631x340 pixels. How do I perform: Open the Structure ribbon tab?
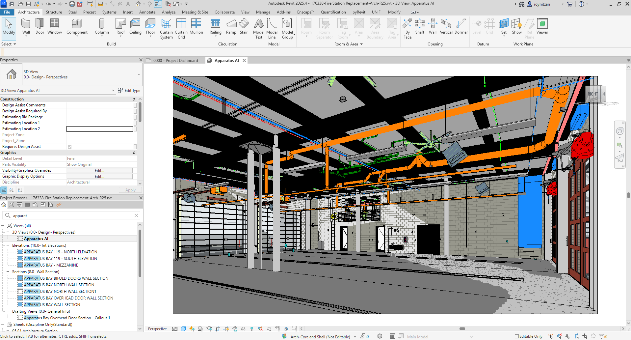(x=54, y=12)
